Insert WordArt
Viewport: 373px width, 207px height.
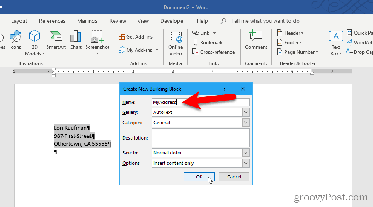(360, 43)
